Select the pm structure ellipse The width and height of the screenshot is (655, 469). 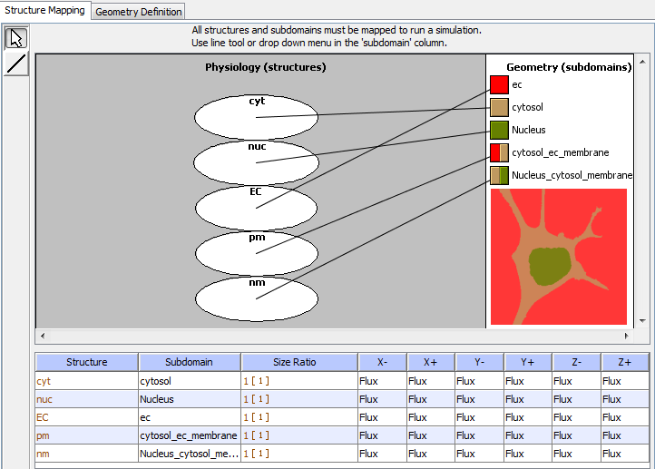[256, 253]
